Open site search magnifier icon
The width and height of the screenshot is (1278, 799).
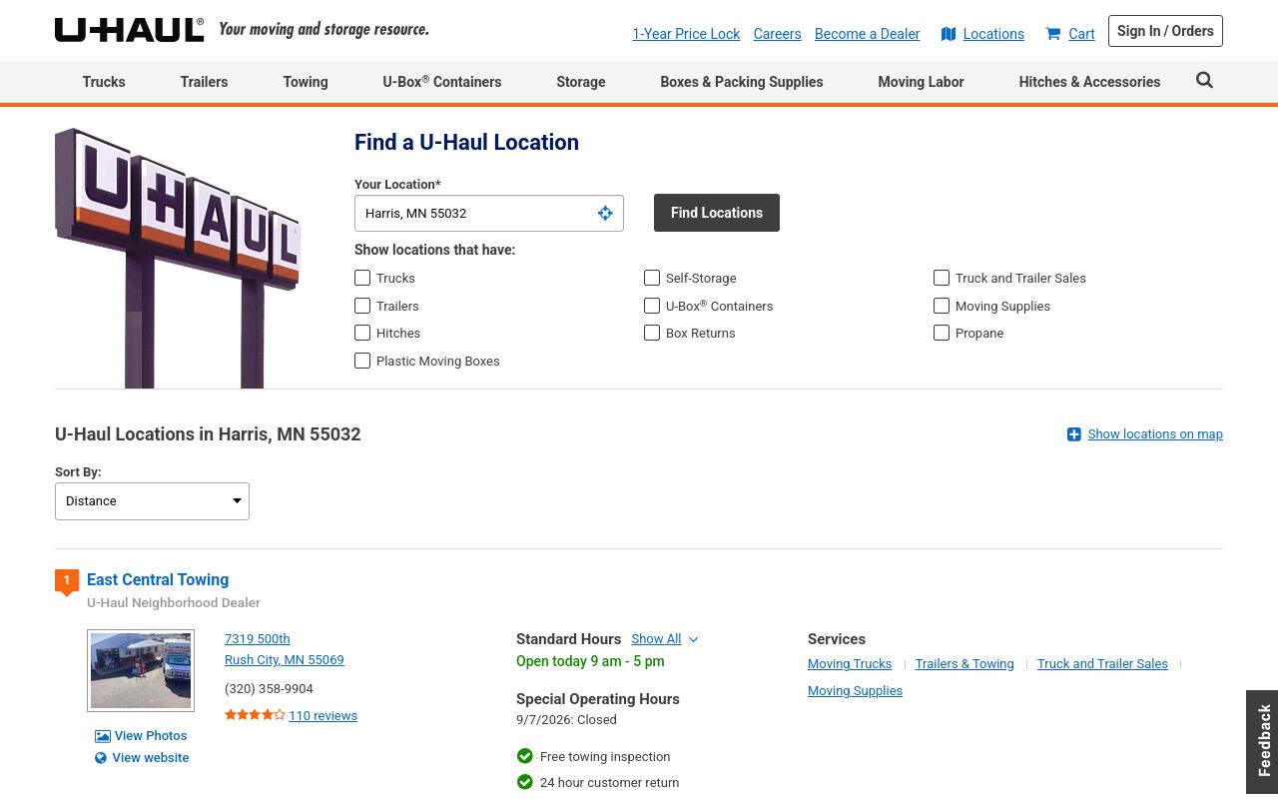point(1204,81)
